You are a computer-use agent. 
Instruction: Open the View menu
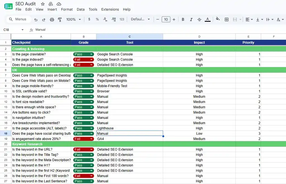pyautogui.click(x=40, y=9)
